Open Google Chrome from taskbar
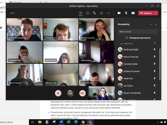167x125 pixels. [83, 122]
